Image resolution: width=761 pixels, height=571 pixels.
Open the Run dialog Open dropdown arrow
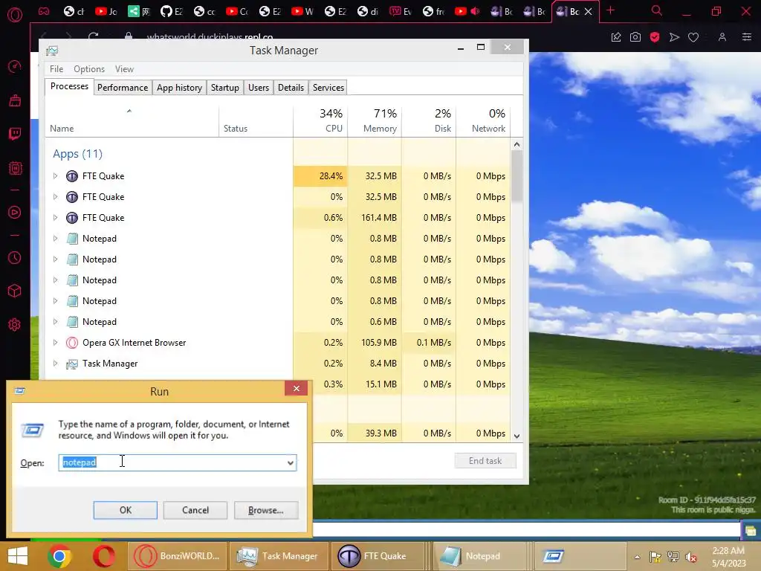(291, 462)
